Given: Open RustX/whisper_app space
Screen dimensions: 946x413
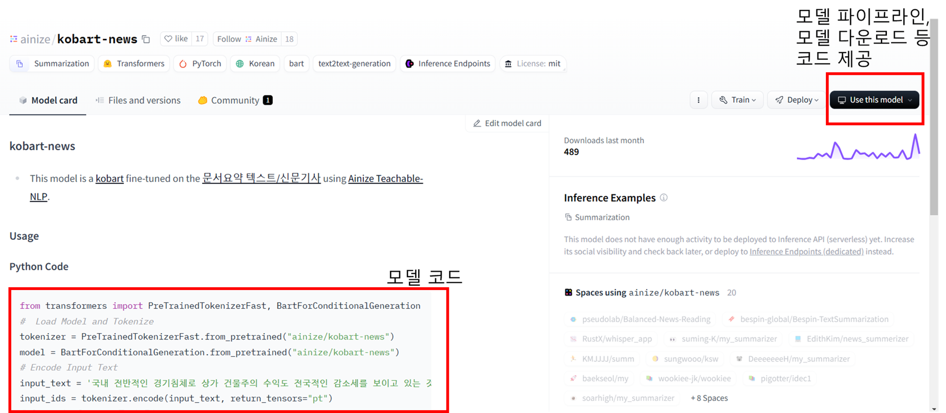Looking at the screenshot, I should point(611,339).
